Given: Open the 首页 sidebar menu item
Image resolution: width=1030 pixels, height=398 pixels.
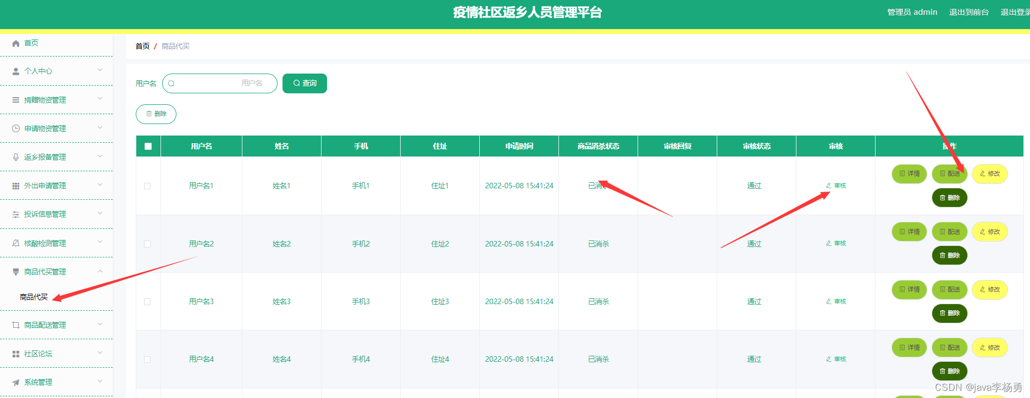Looking at the screenshot, I should pos(56,43).
